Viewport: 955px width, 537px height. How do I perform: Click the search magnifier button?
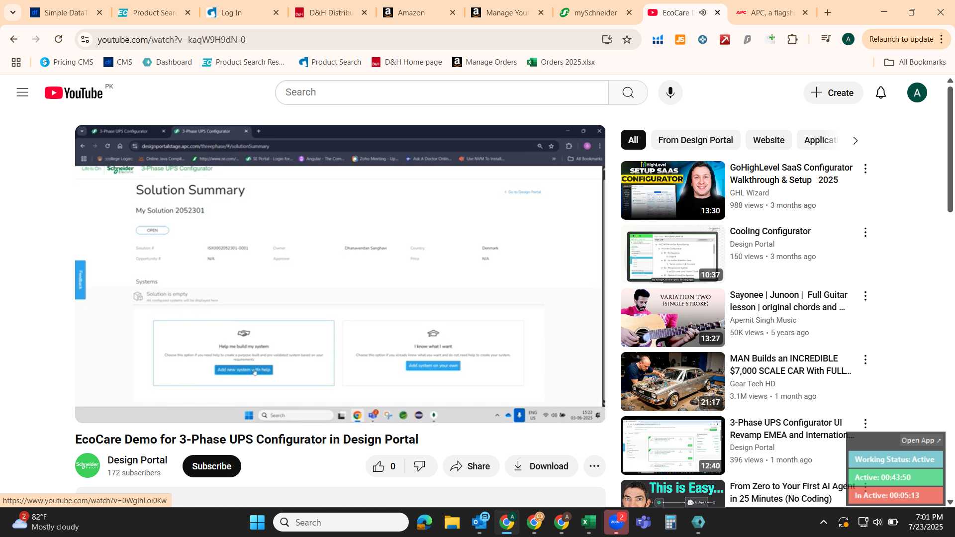click(628, 92)
